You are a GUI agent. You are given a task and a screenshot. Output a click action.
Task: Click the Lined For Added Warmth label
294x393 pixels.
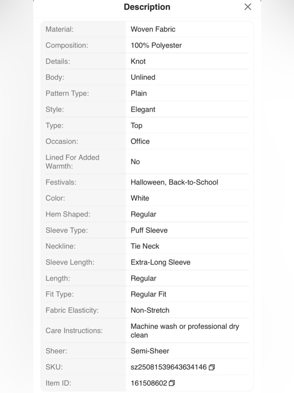[x=72, y=162]
